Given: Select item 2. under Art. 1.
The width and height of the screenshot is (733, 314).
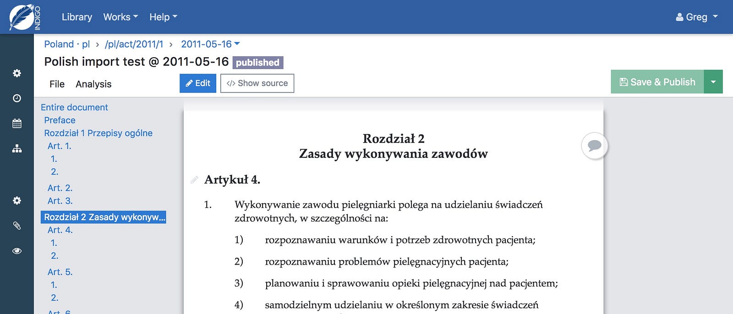Looking at the screenshot, I should pyautogui.click(x=55, y=171).
